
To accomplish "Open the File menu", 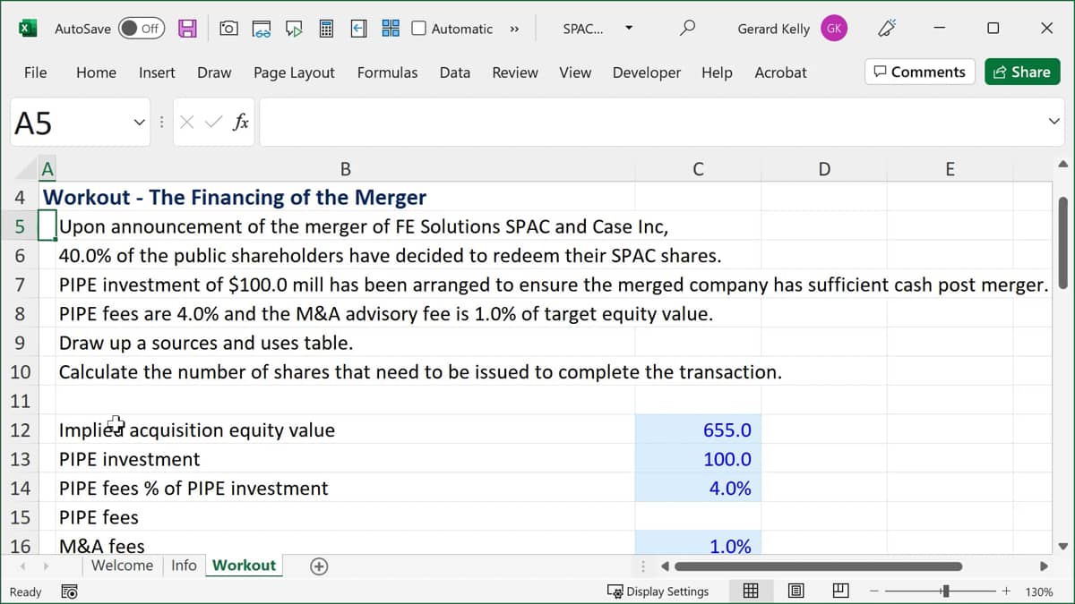I will (x=35, y=72).
